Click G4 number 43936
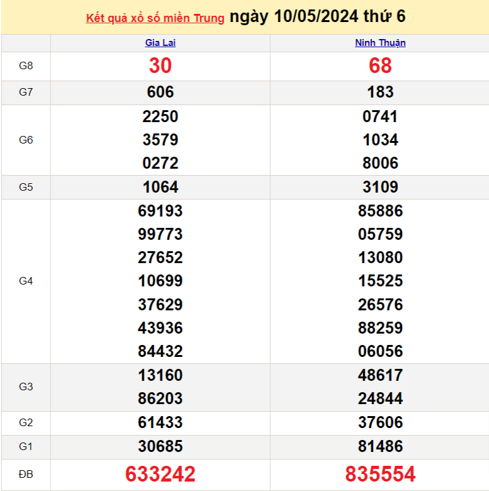Screen dimensions: 489x491 (x=160, y=328)
